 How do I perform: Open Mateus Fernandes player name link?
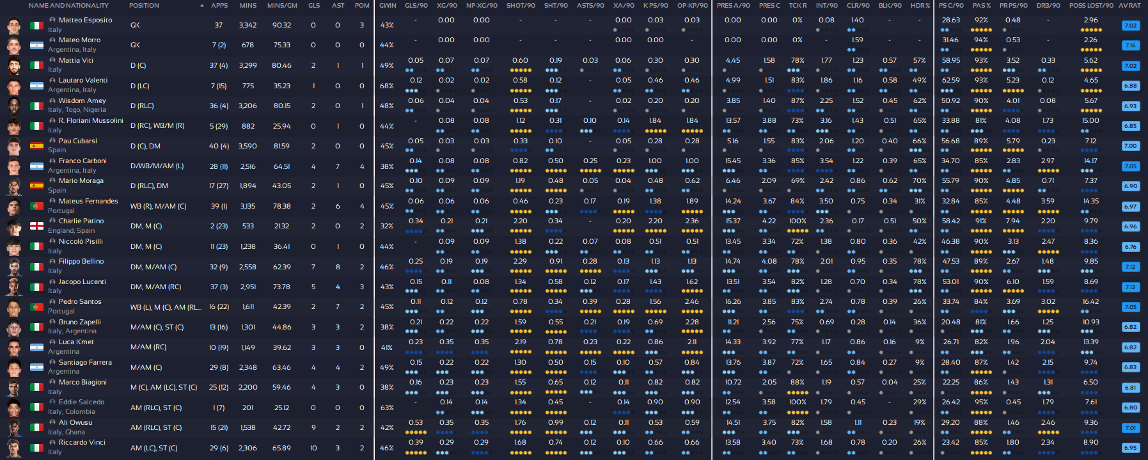point(88,202)
